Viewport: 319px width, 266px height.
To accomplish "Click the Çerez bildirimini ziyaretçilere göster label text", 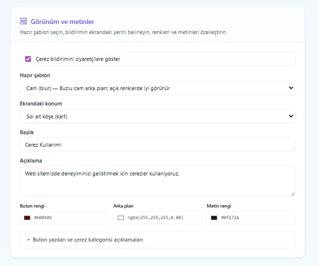I will [78, 59].
